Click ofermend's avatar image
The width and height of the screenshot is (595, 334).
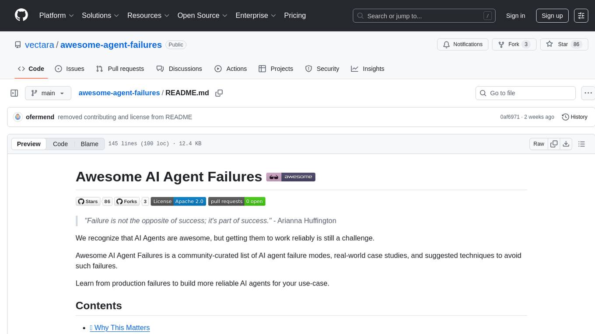pos(18,117)
